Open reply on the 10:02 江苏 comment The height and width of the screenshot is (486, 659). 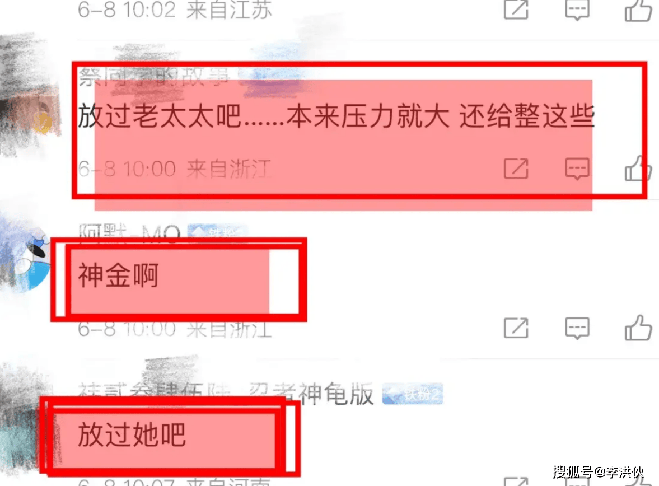click(x=577, y=10)
